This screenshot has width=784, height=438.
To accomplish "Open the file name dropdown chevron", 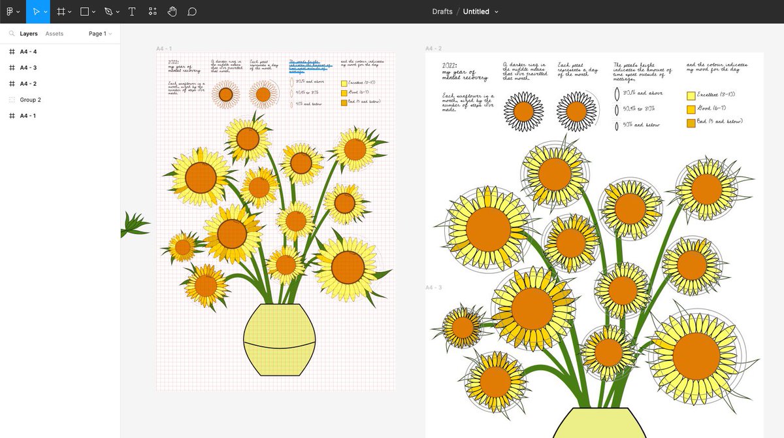I will click(x=497, y=12).
